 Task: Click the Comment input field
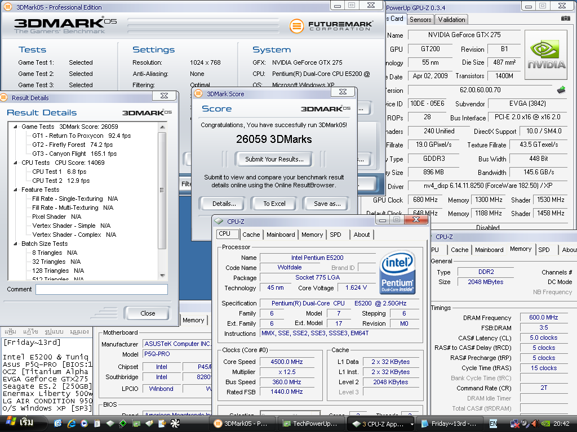tap(101, 290)
